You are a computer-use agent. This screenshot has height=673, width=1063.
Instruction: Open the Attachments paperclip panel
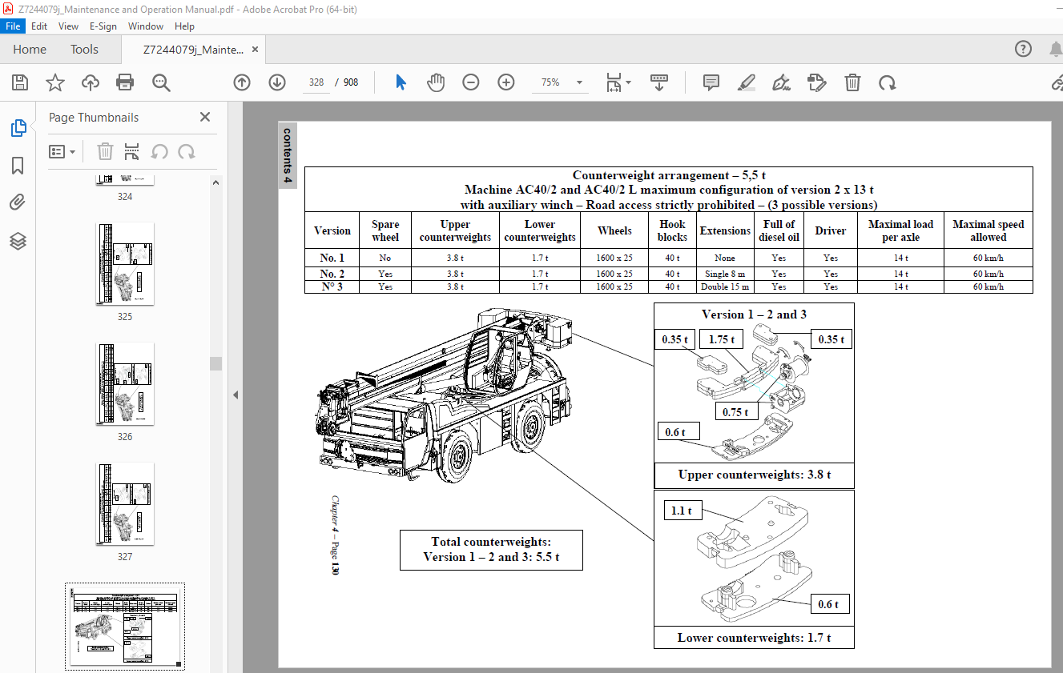(x=18, y=203)
